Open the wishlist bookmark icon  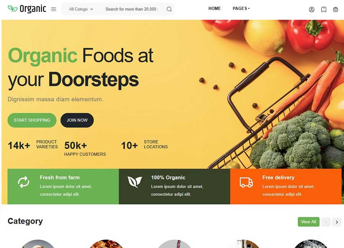[x=324, y=10]
